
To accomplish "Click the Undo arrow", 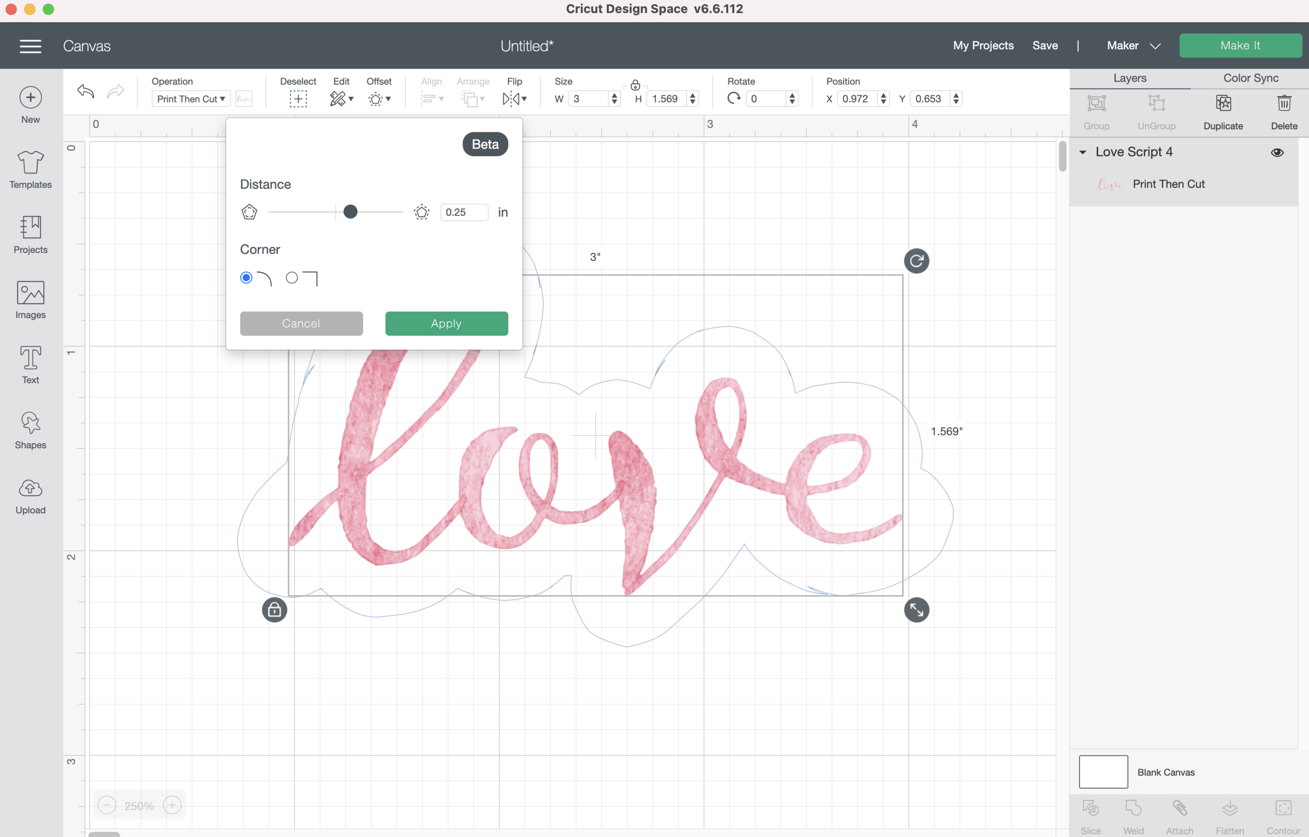I will tap(86, 92).
